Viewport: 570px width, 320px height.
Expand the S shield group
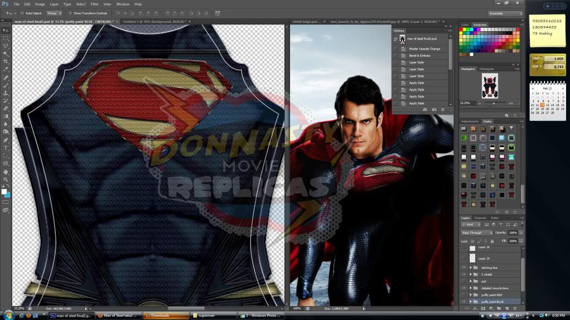(x=471, y=274)
